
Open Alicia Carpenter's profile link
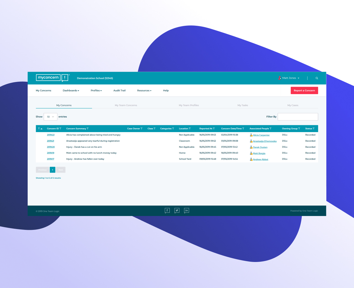point(261,135)
